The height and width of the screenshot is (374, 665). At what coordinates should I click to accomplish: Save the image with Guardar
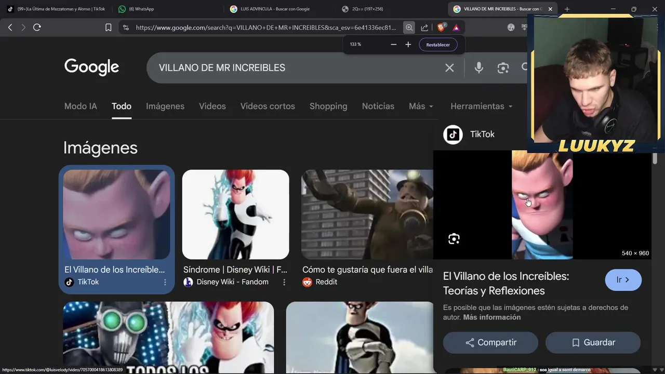(593, 342)
